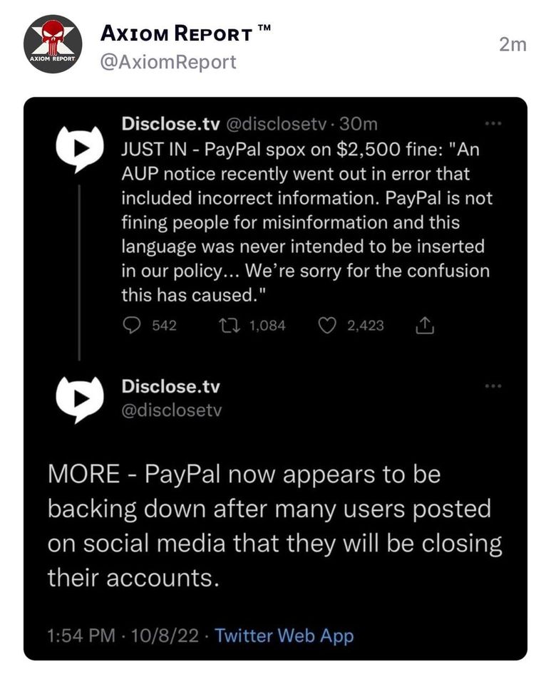Click the 2m post timestamp

tap(513, 45)
